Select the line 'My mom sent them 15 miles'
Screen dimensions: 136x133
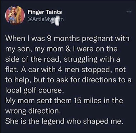[x=64, y=100]
